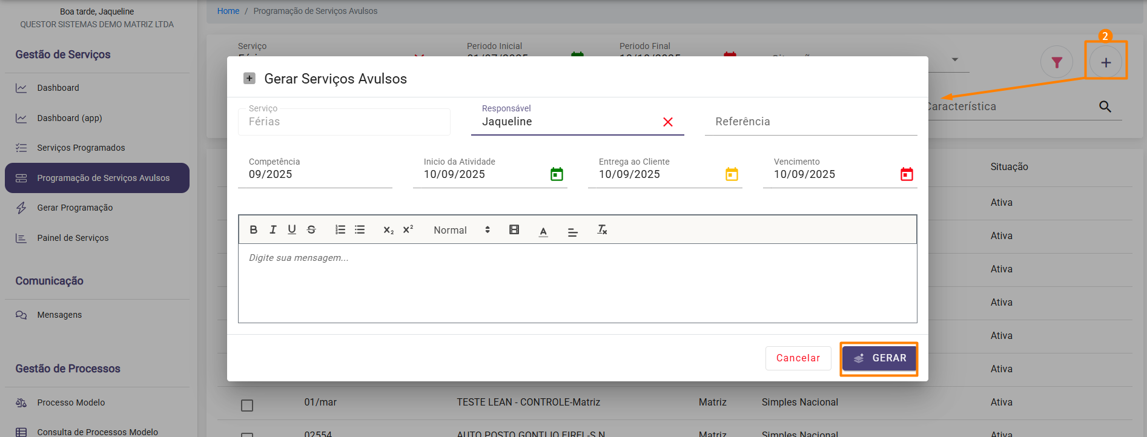Open calendar for Inicio da Atividade
1147x437 pixels.
click(x=557, y=174)
